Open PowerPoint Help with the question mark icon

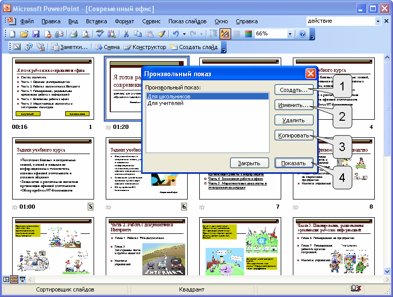(x=302, y=34)
